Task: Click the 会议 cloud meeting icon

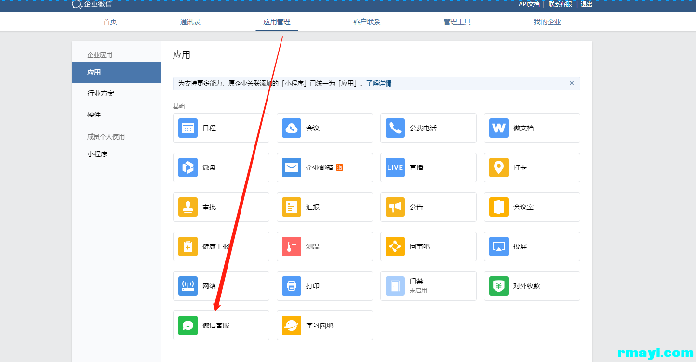Action: tap(291, 128)
